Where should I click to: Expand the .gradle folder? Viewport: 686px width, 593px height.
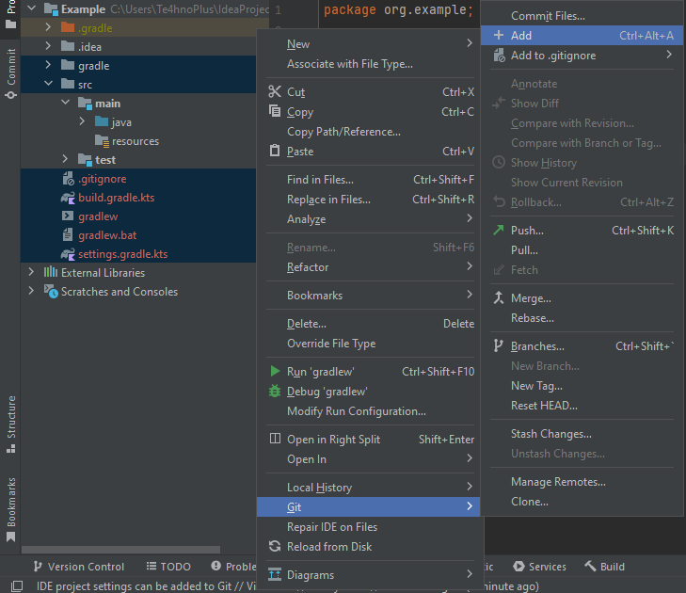49,28
